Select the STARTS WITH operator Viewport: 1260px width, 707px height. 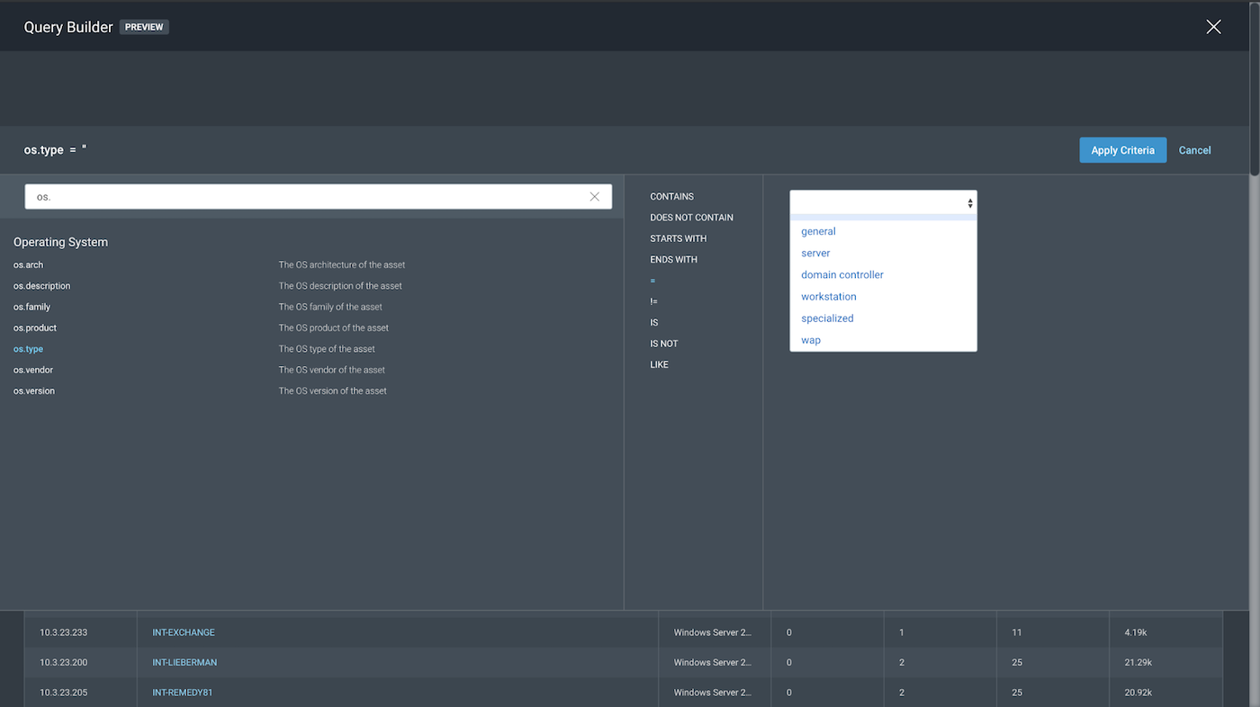pyautogui.click(x=678, y=238)
